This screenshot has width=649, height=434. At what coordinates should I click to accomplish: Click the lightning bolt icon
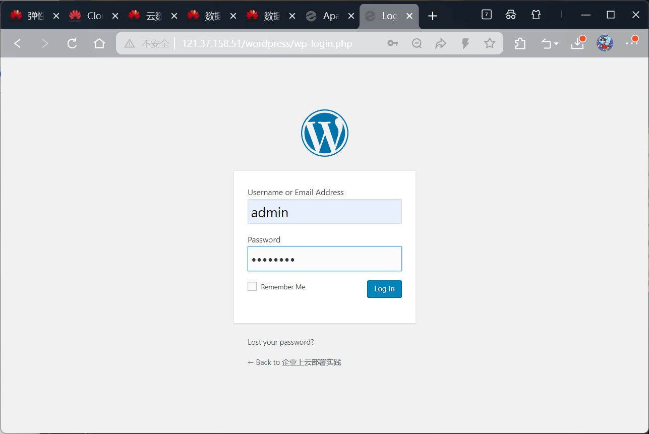point(465,44)
